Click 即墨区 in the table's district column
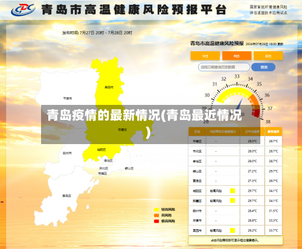The width and height of the screenshot is (302, 249). click(197, 201)
